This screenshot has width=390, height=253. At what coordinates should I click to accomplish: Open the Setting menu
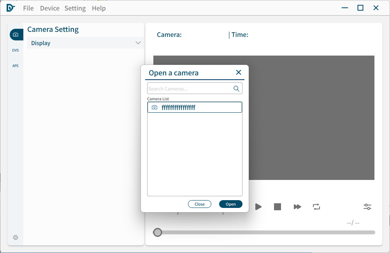[x=75, y=8]
